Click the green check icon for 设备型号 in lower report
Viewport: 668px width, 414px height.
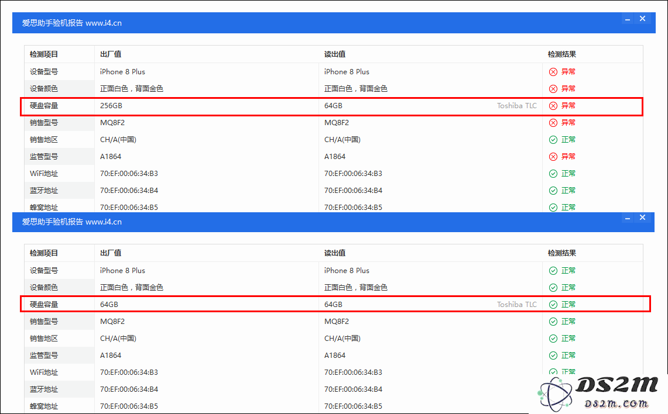553,271
